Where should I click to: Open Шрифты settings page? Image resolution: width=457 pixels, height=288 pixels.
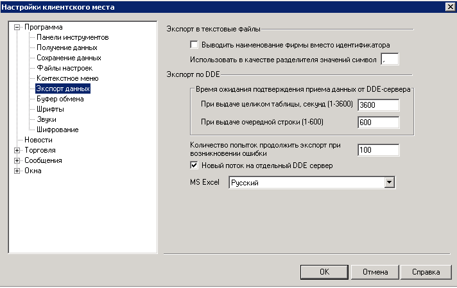point(50,109)
